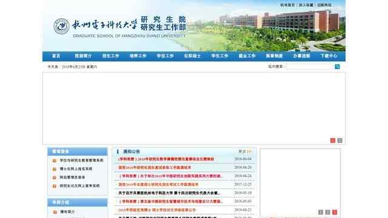388x218 pixels.
Task: Open 学生工作 navigation item
Action: [219, 56]
